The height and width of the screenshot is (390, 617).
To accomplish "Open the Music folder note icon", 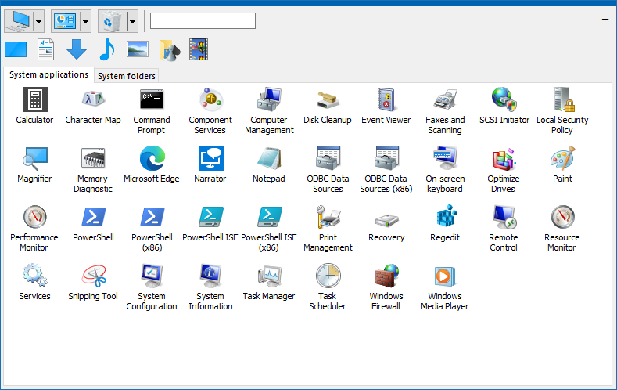I will [x=106, y=49].
